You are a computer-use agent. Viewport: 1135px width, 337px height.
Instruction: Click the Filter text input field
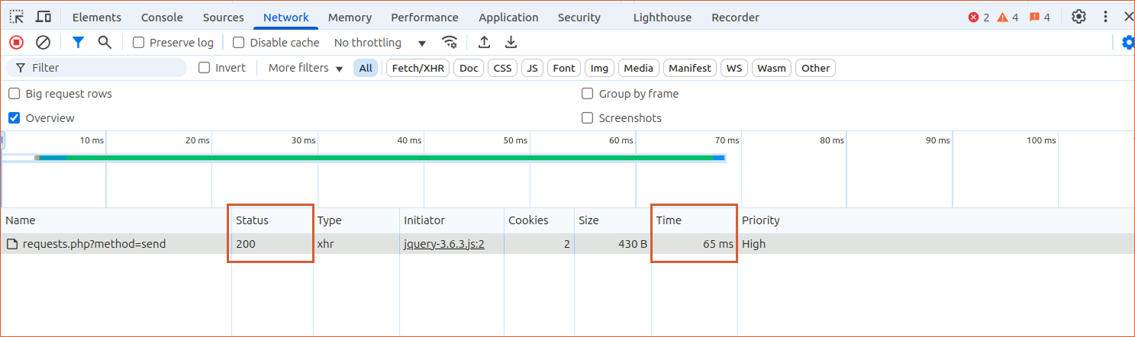[x=105, y=68]
